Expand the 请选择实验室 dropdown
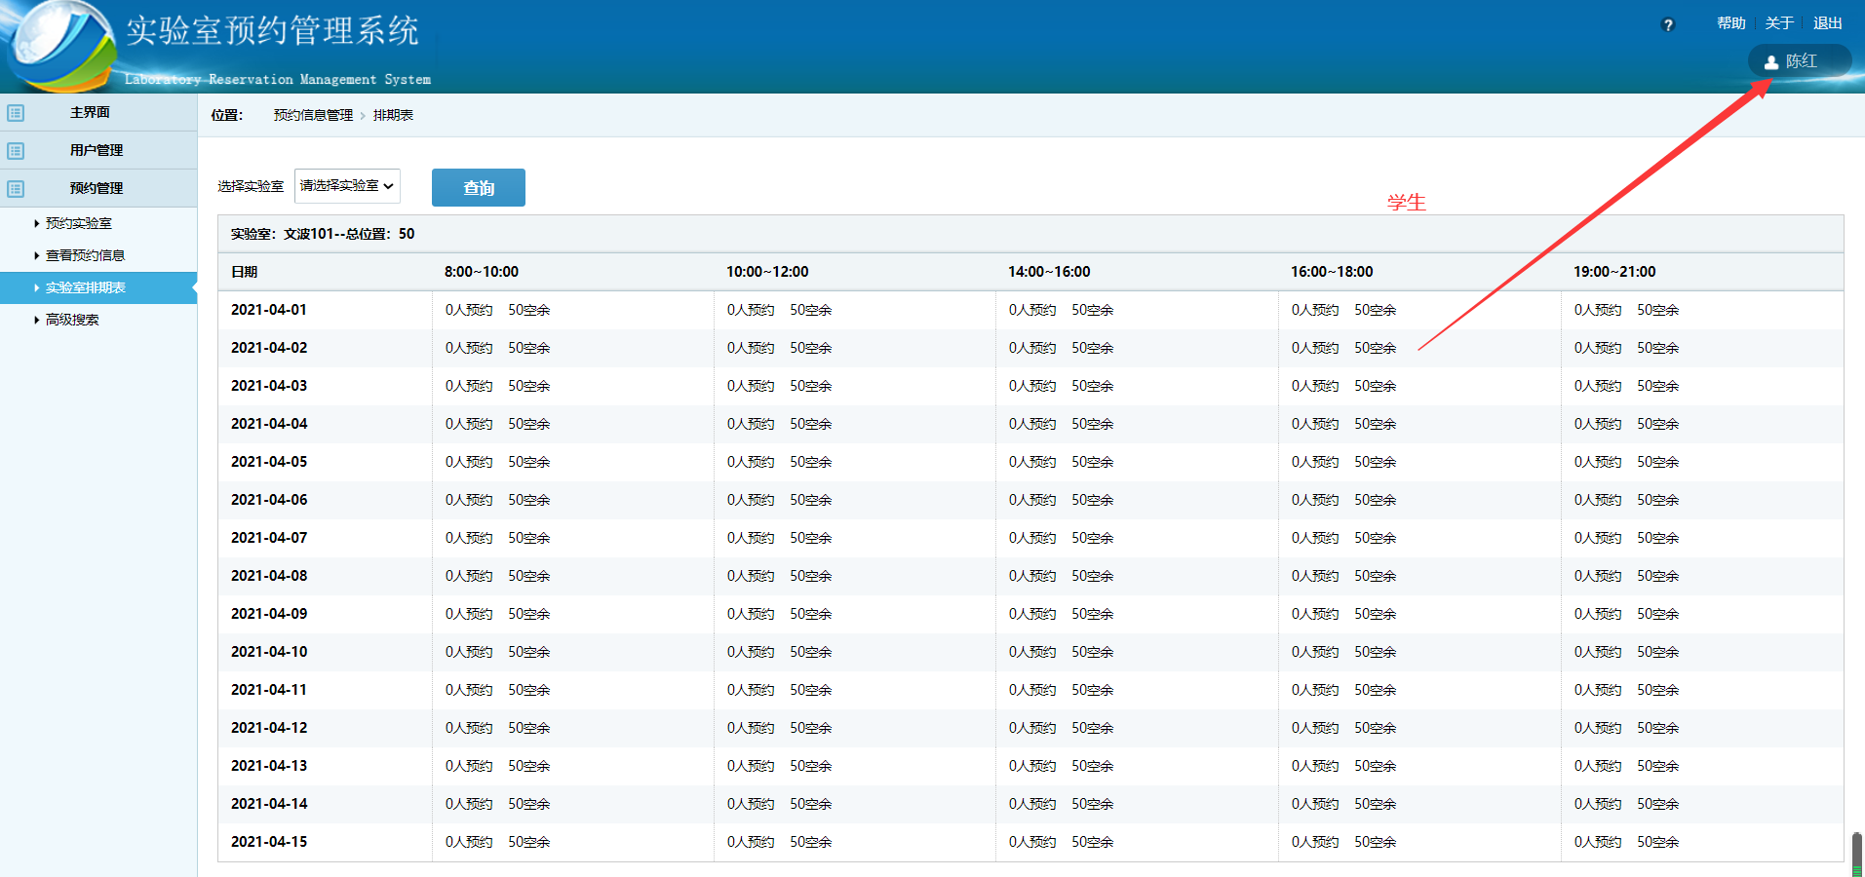 (x=347, y=185)
